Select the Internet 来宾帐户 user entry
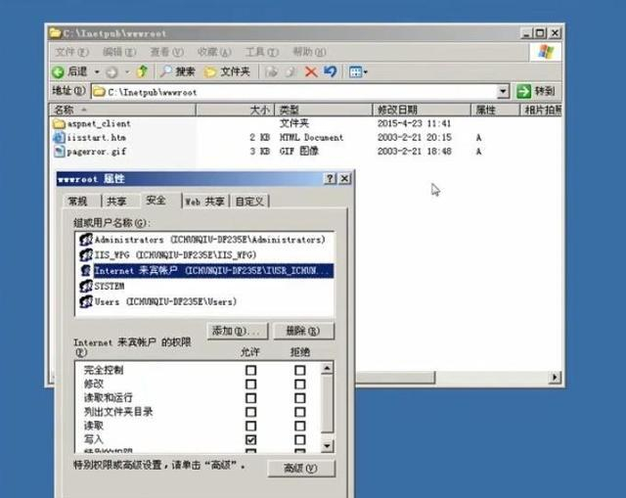Viewport: 626px width, 498px height. [x=204, y=270]
